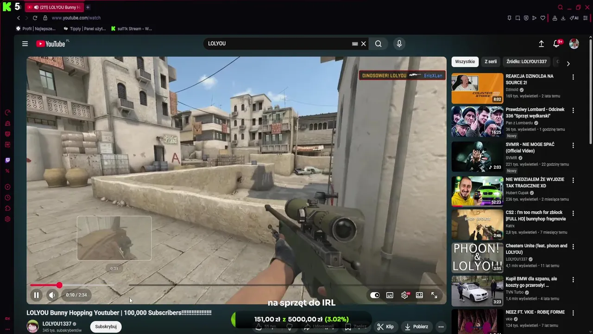Select the Wszystkie filter chip
Image resolution: width=593 pixels, height=334 pixels.
pyautogui.click(x=465, y=62)
